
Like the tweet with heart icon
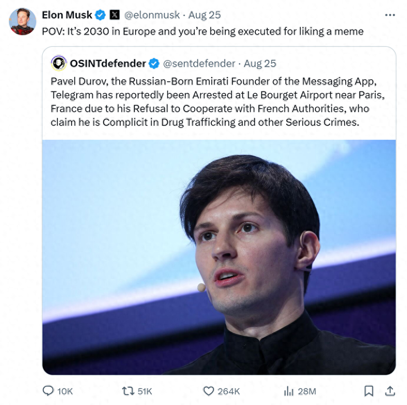click(208, 391)
